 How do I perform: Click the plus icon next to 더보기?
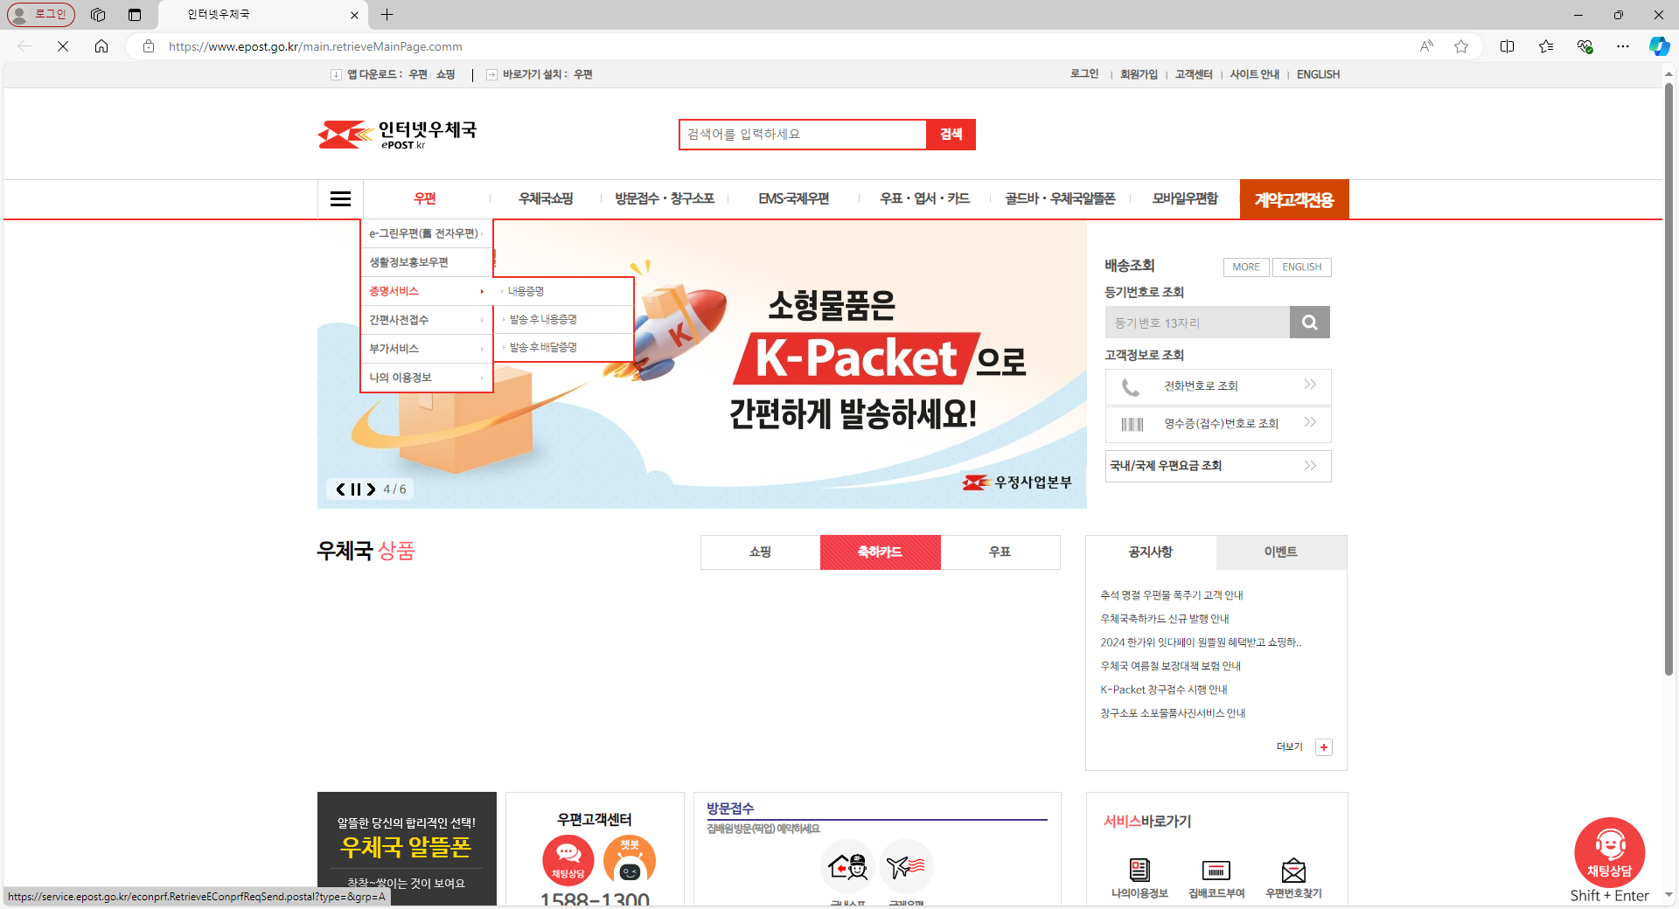click(1324, 747)
